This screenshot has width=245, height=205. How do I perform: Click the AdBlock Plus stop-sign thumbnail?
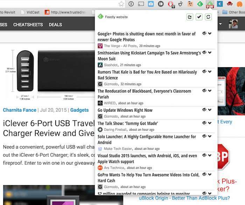click(x=223, y=157)
